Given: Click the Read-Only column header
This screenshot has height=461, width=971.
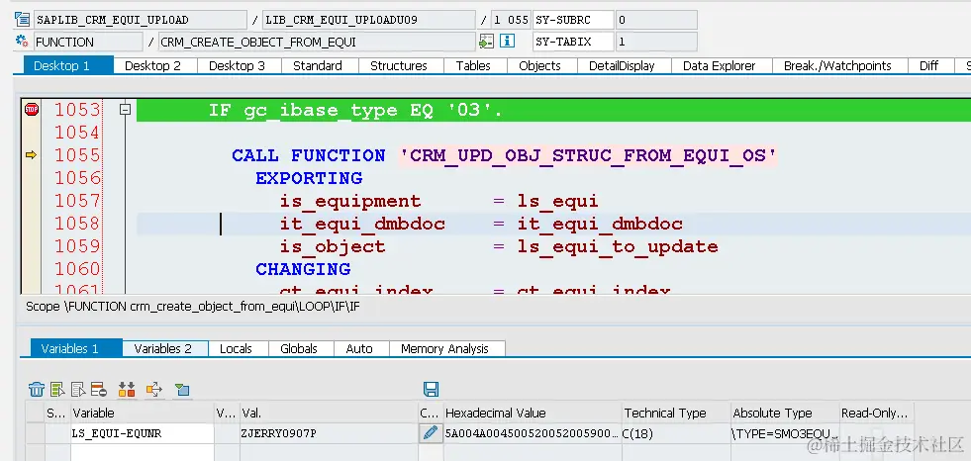Looking at the screenshot, I should click(876, 413).
